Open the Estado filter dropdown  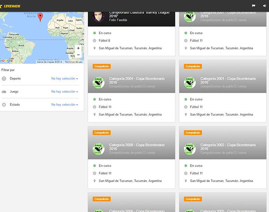click(65, 104)
